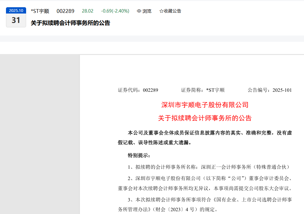Click item 2 line with 董事会审计委员会
The image size is (304, 214).
tap(210, 178)
